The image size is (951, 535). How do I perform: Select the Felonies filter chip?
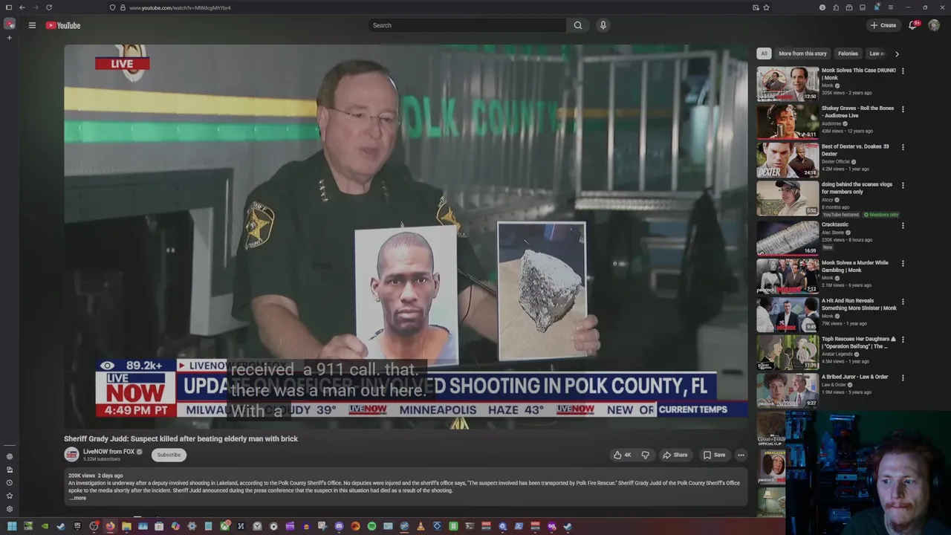pos(848,53)
